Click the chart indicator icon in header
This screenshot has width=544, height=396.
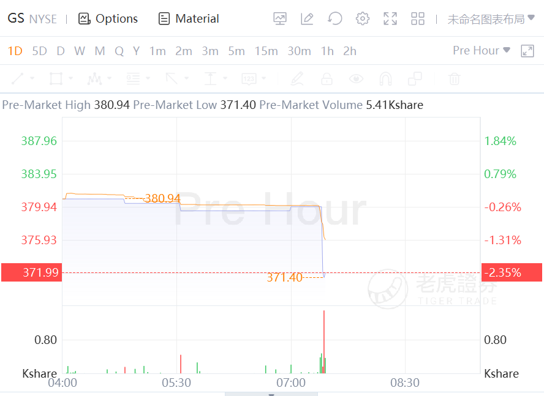pyautogui.click(x=280, y=19)
